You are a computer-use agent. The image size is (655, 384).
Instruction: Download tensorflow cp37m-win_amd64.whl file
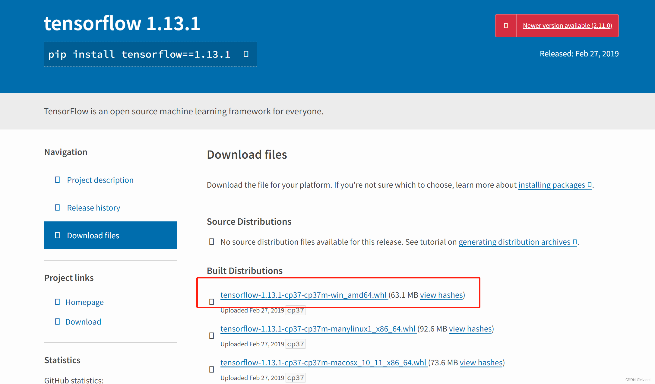303,295
